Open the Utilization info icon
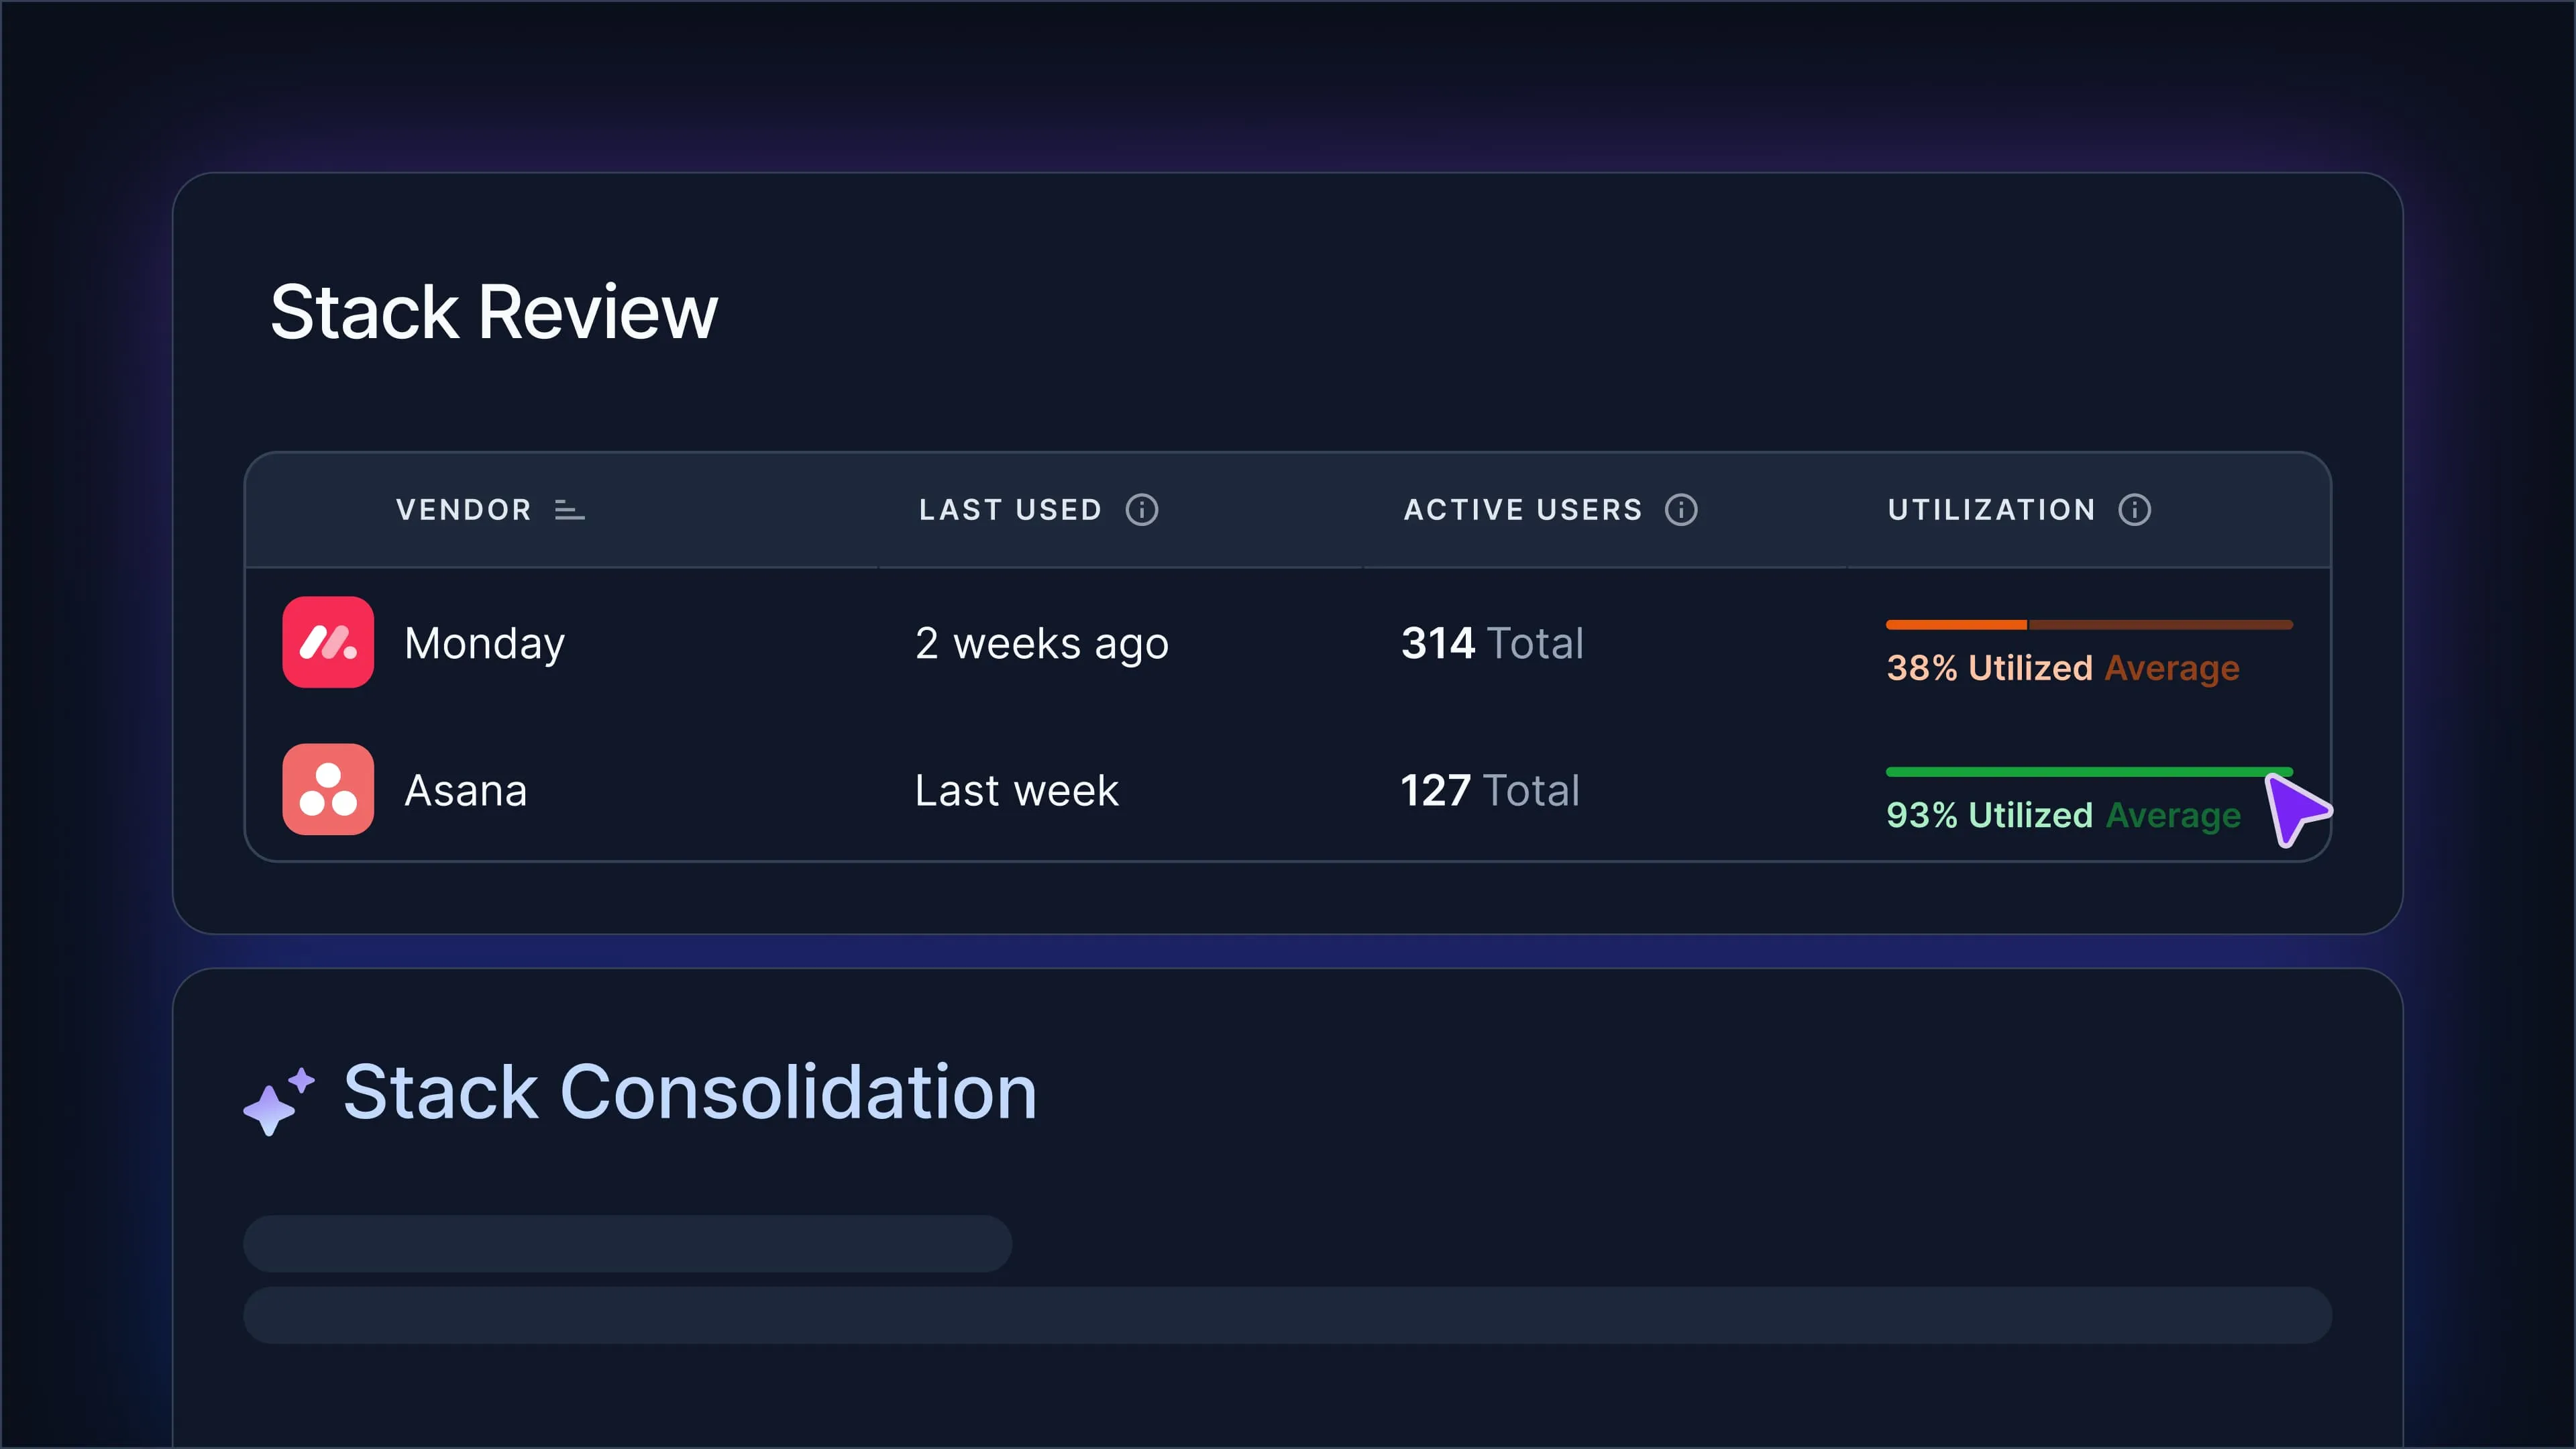Screen dimensions: 2576x1449 tap(2134, 510)
